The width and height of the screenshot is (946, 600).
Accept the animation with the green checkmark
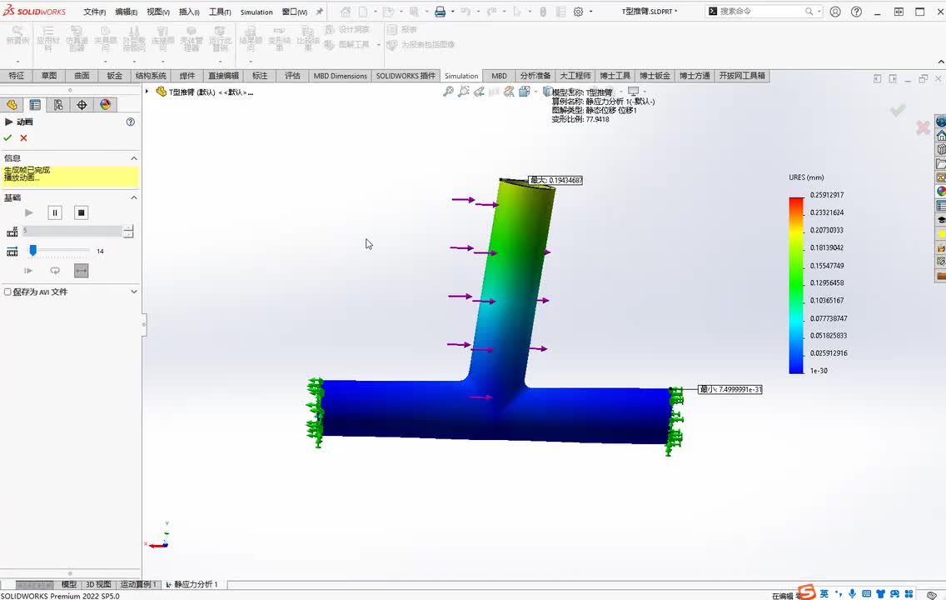coord(7,138)
